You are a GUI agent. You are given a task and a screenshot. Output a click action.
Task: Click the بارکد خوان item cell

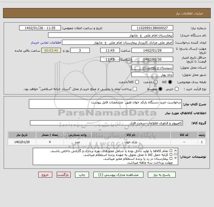coord(131,142)
